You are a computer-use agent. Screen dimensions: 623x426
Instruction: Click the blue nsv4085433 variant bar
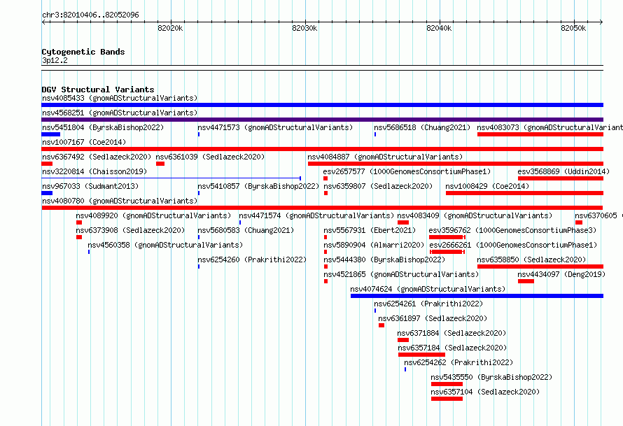(322, 105)
